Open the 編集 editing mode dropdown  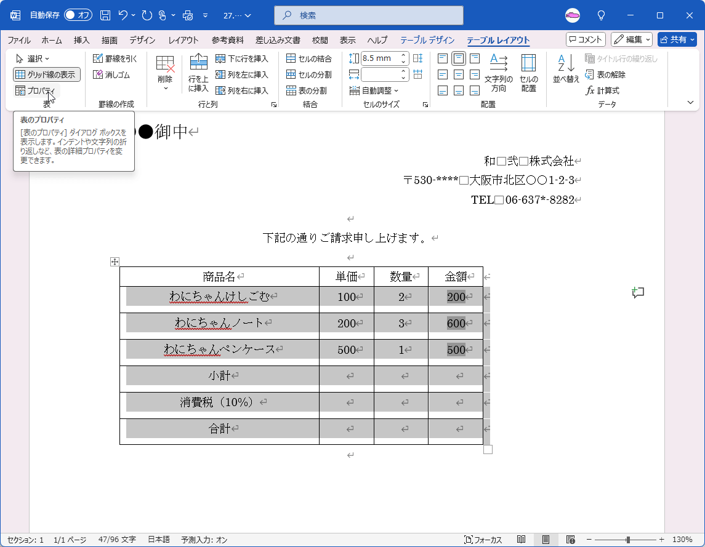(x=632, y=39)
